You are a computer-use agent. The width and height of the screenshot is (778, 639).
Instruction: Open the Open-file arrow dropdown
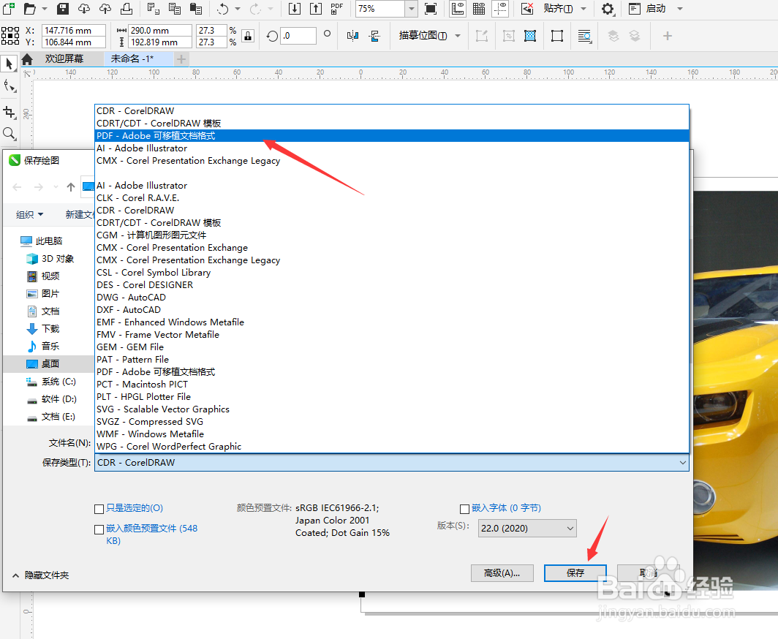[x=45, y=9]
